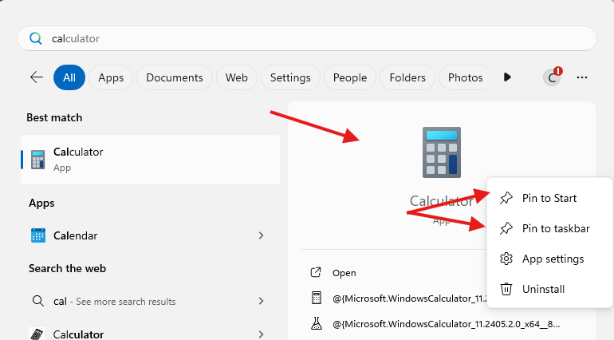Open the Calendar app result
Viewport: 614px width, 340px height.
click(151, 235)
